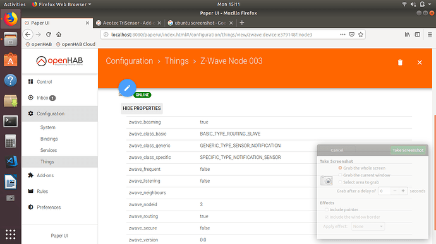Open Services under Configuration
This screenshot has width=436, height=244.
click(x=60, y=150)
